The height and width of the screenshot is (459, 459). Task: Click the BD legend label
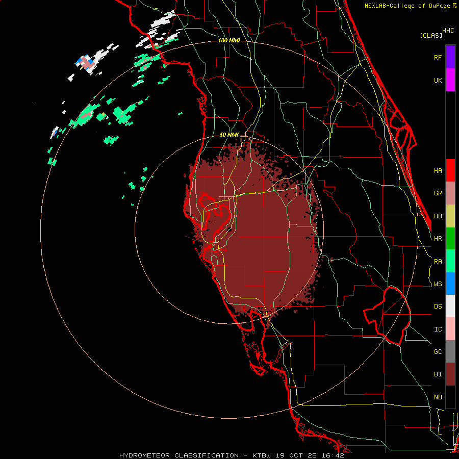point(438,216)
